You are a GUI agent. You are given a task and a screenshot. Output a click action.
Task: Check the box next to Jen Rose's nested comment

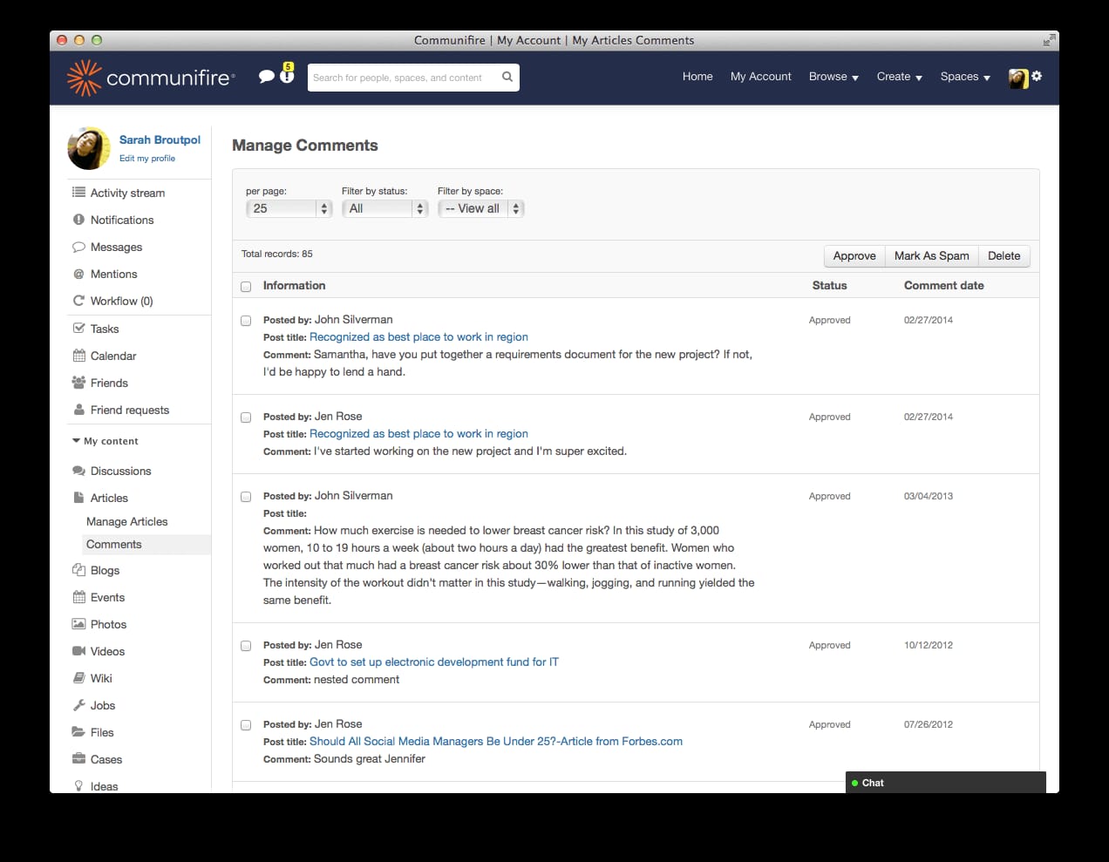(x=245, y=645)
